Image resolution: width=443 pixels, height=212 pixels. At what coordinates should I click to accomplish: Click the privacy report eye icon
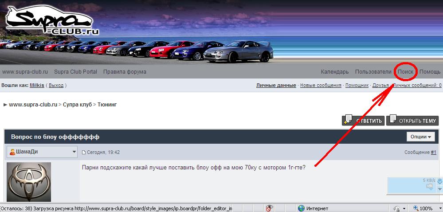pos(269,208)
